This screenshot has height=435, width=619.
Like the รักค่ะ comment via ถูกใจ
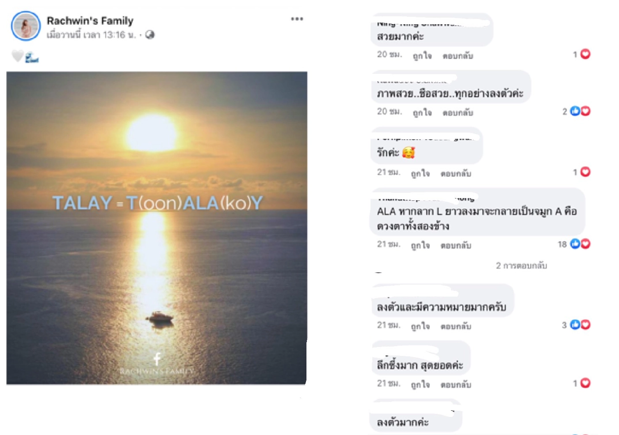click(420, 173)
